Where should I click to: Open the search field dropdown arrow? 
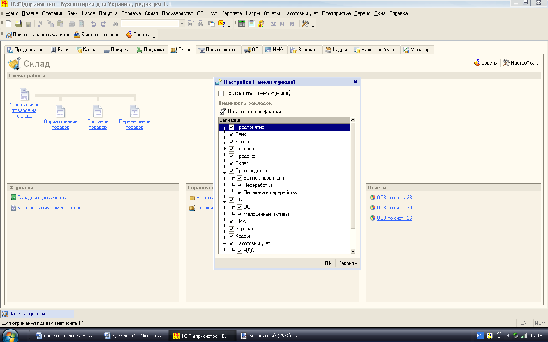click(182, 24)
